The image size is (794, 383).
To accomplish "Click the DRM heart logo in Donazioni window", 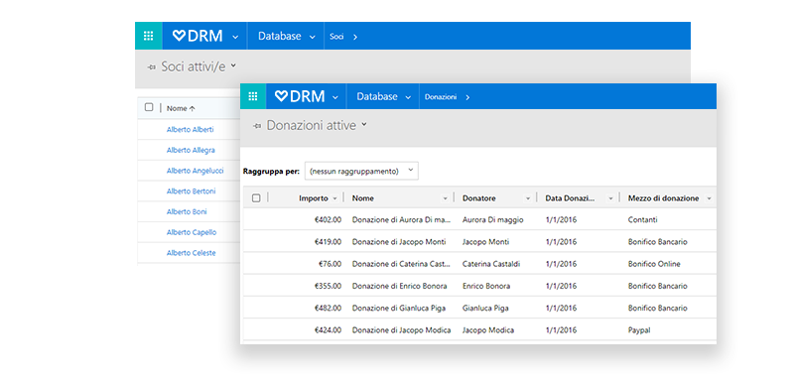I will coord(299,96).
